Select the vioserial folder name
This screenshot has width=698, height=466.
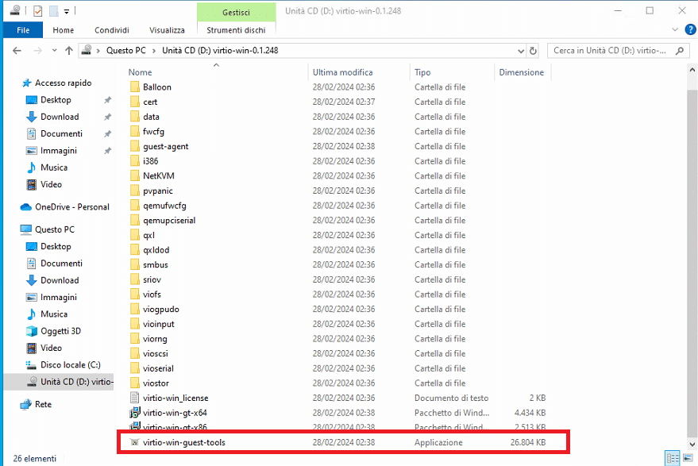[x=158, y=368]
